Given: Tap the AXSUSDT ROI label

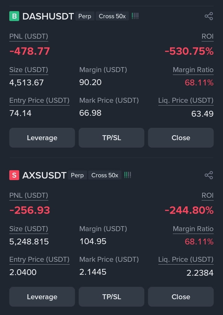Looking at the screenshot, I should pyautogui.click(x=208, y=196).
